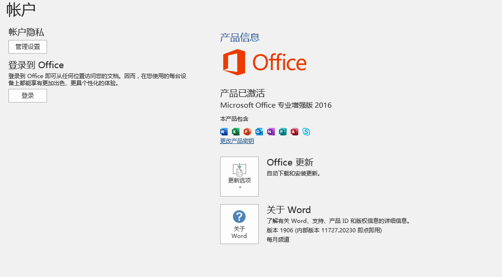Image resolution: width=502 pixels, height=277 pixels.
Task: Click 'Microsoft Office 专业增强版 2016' text
Action: point(276,105)
